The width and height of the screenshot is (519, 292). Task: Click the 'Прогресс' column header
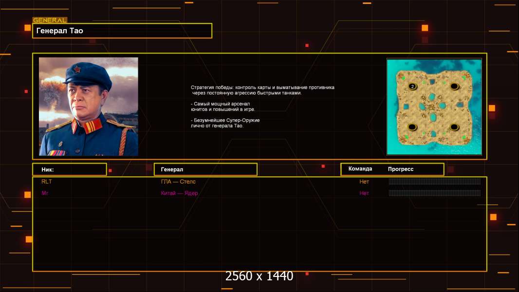(x=401, y=169)
